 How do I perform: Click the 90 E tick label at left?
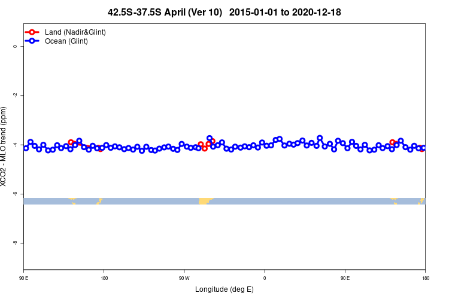pos(24,278)
